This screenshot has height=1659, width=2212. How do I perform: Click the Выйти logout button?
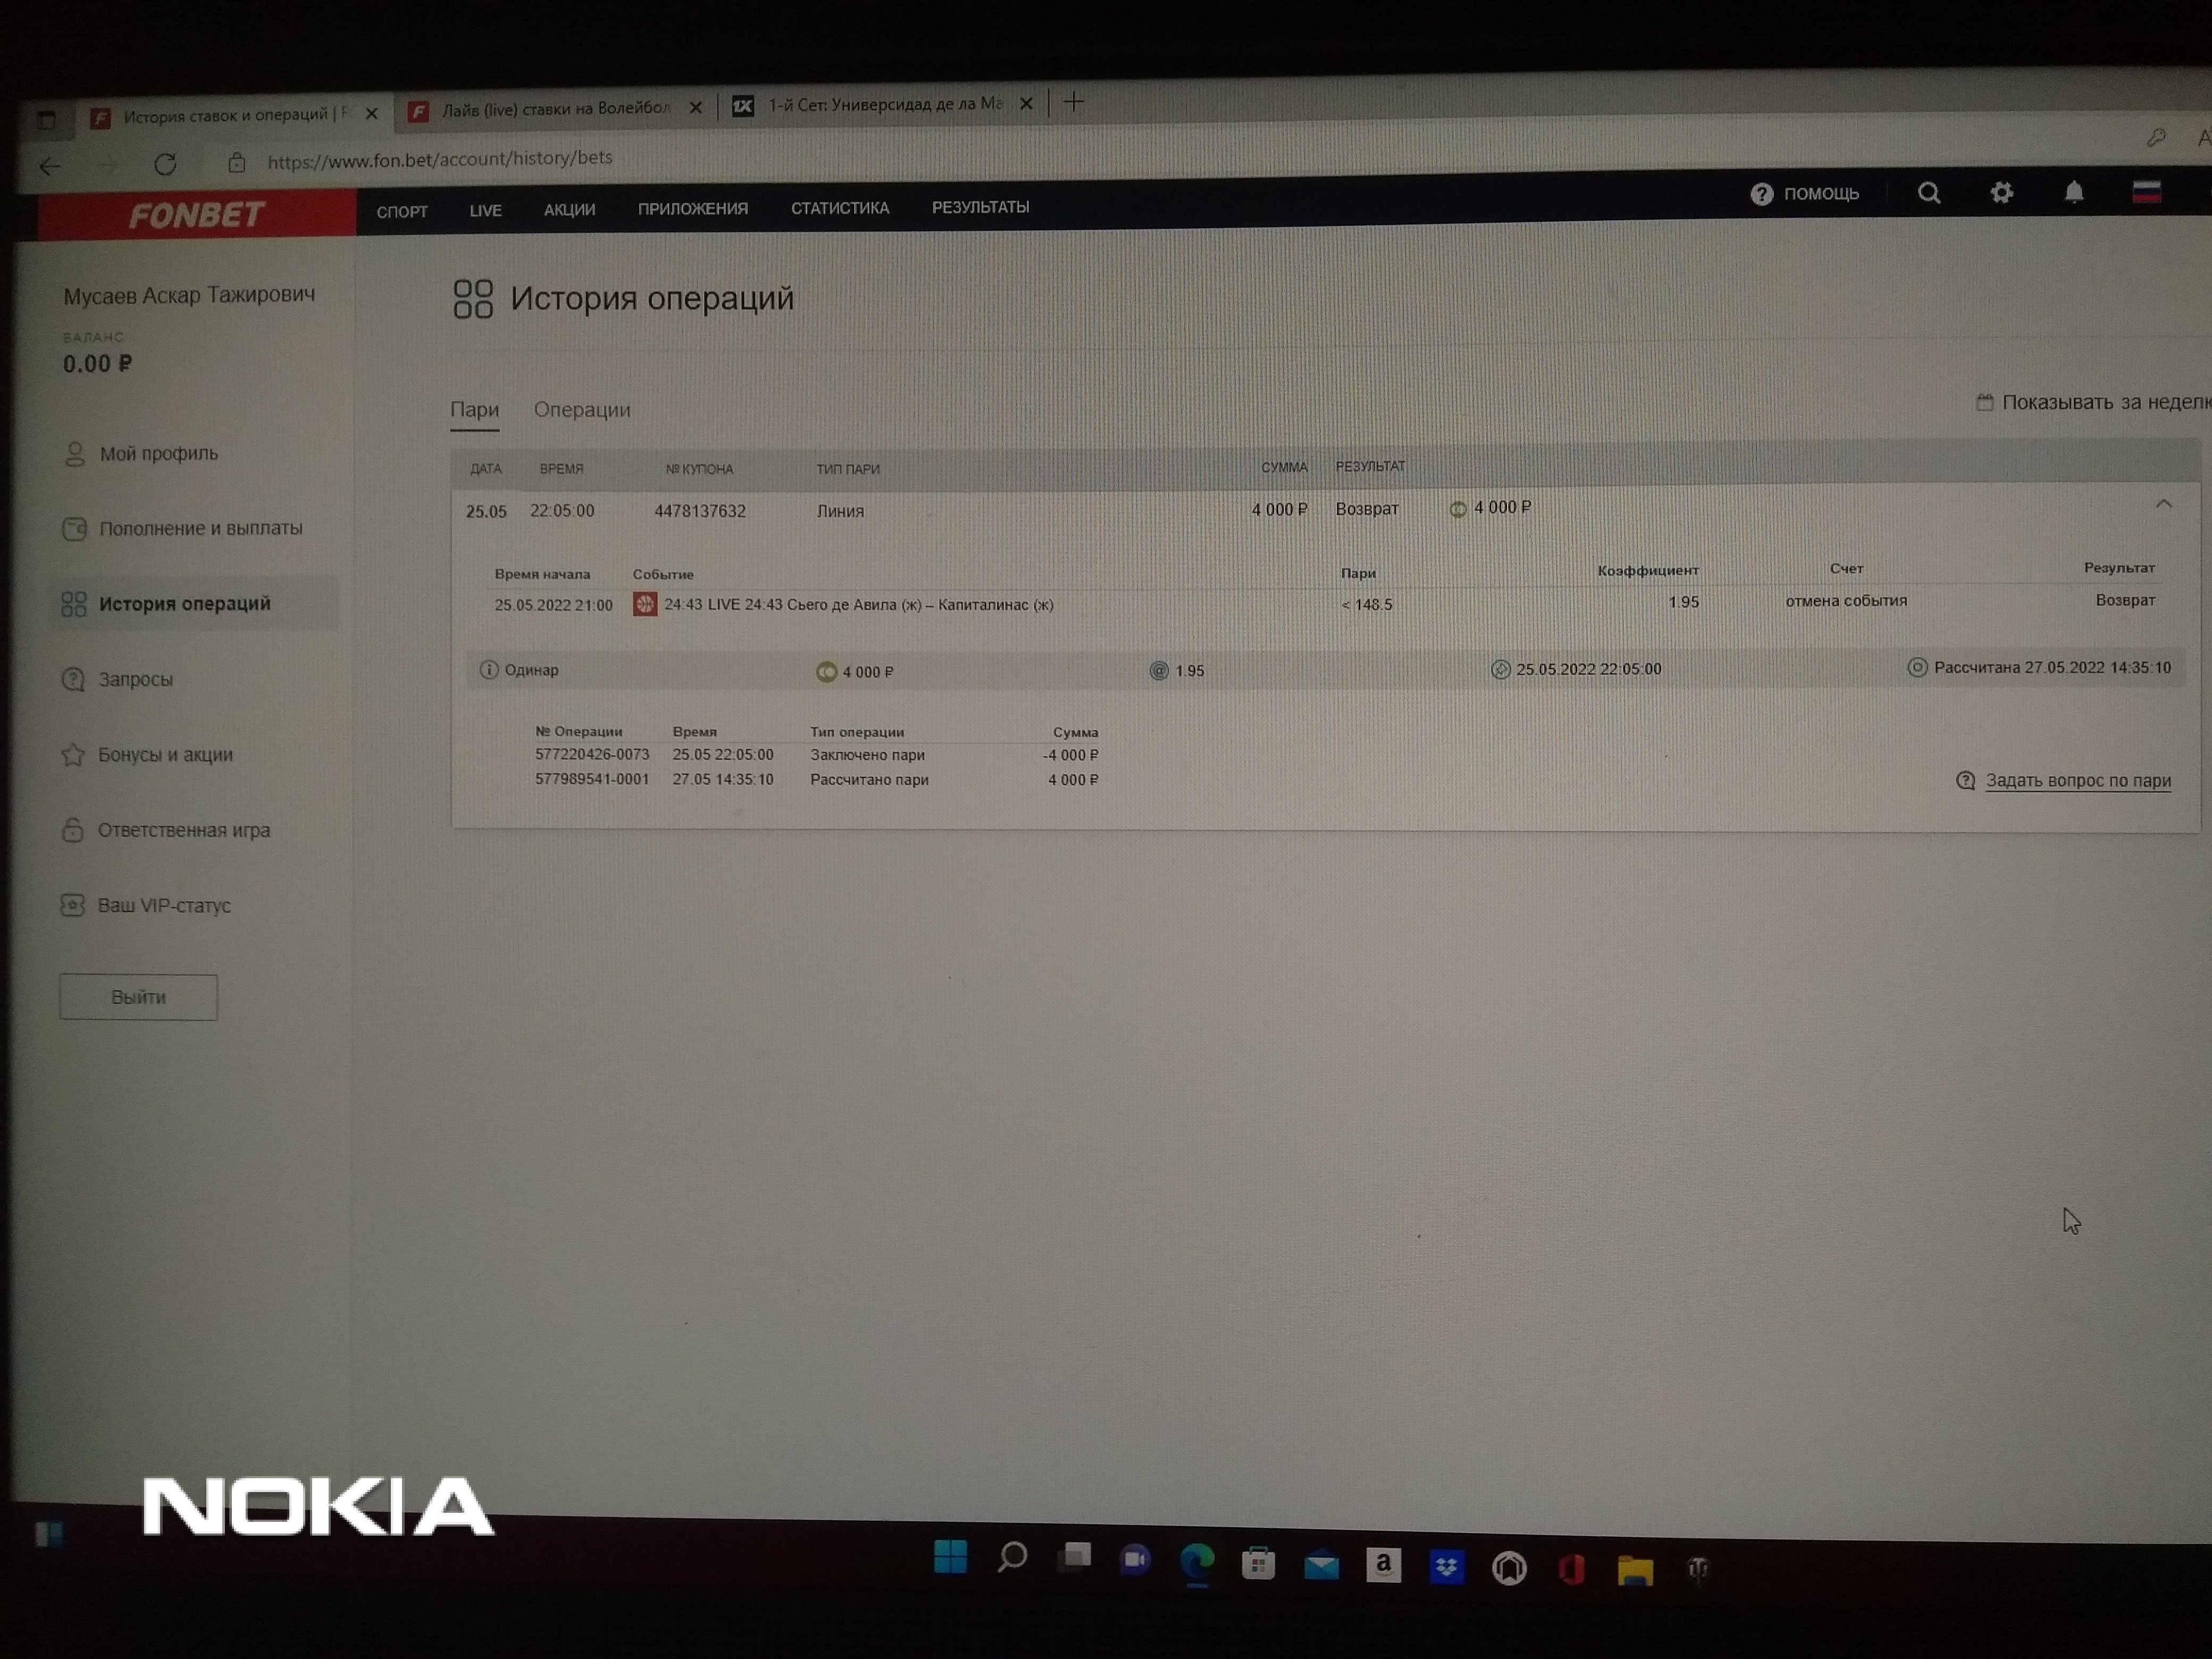(138, 997)
